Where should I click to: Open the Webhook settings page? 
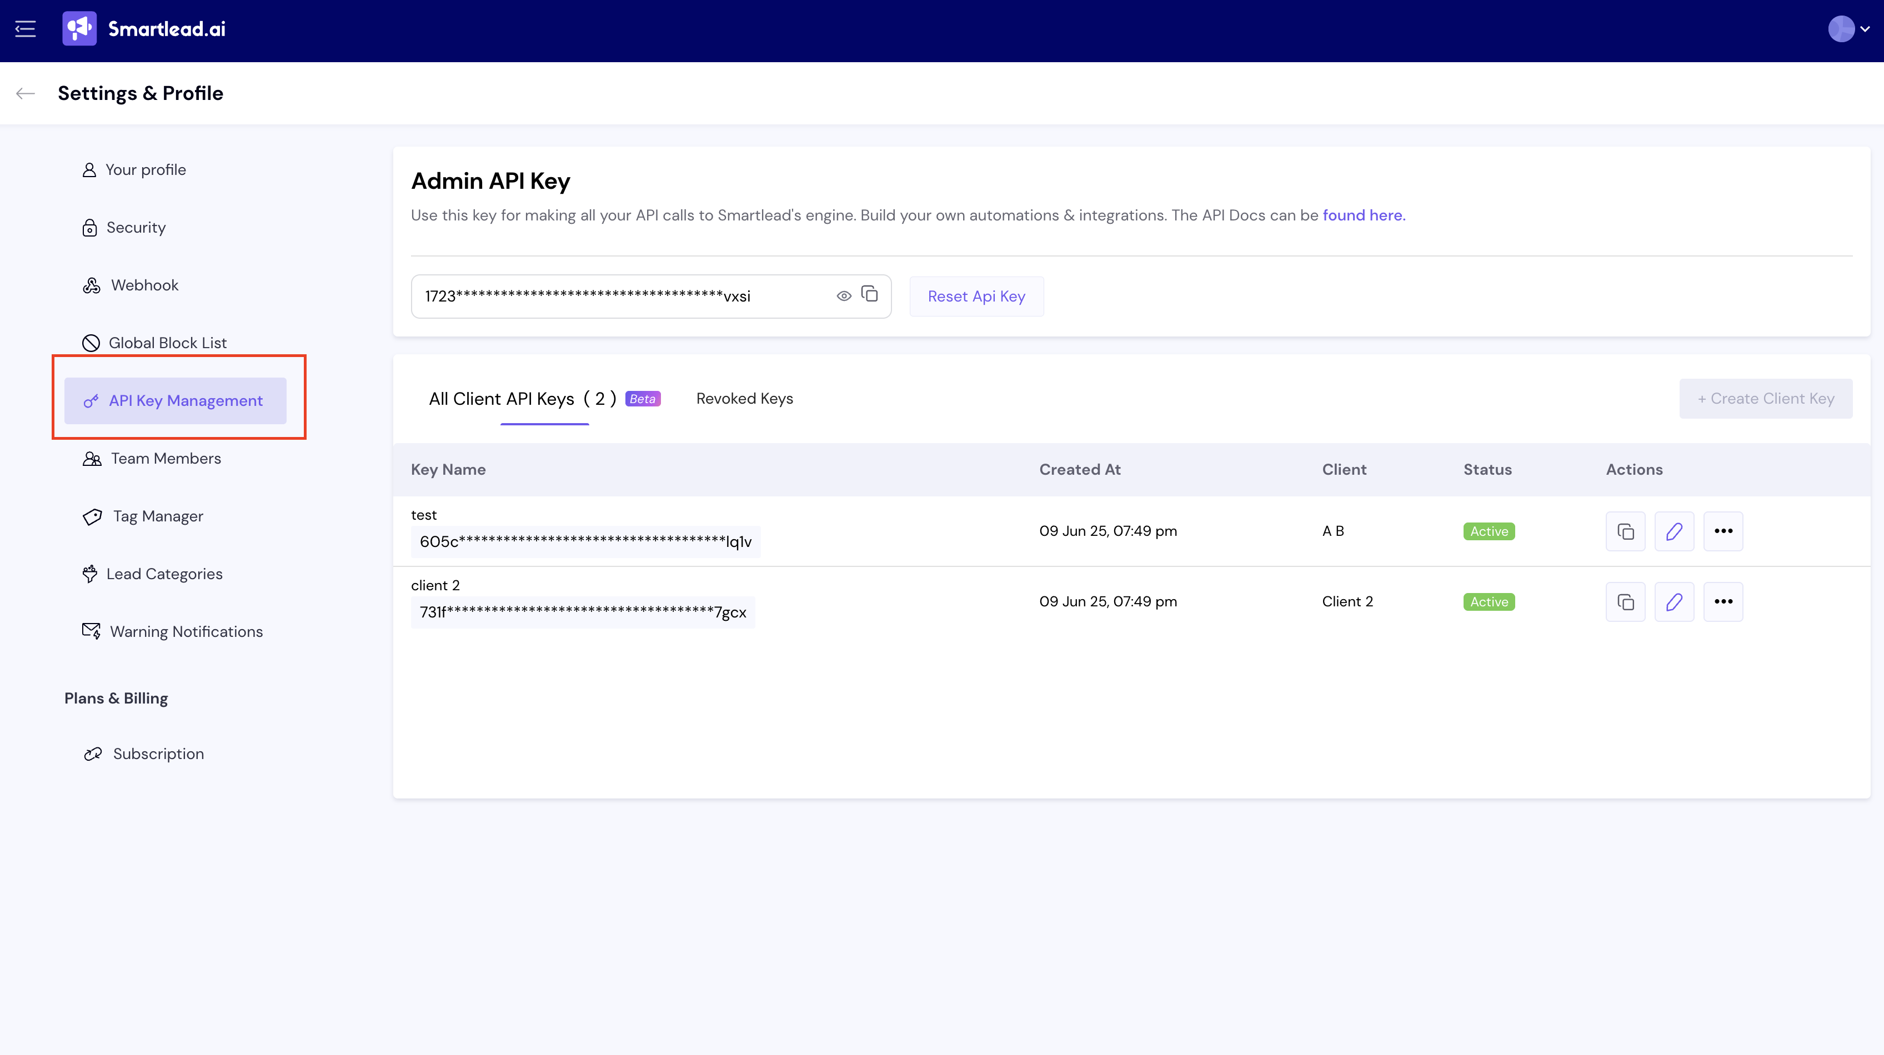click(144, 285)
